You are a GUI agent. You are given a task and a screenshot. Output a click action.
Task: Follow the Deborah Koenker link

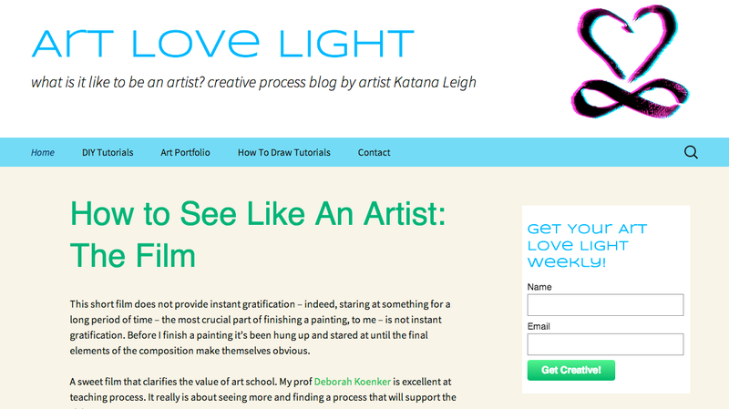[353, 382]
